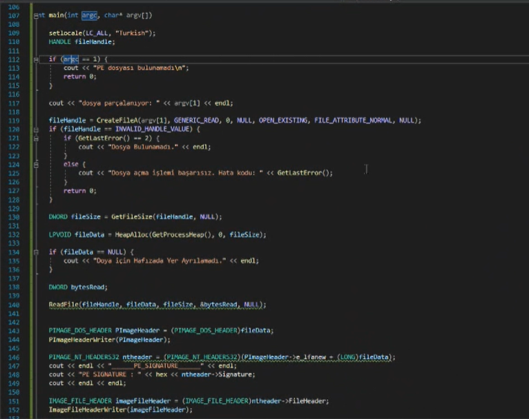529x419 pixels.
Task: Click the GENERIC_READ constant
Action: point(198,121)
